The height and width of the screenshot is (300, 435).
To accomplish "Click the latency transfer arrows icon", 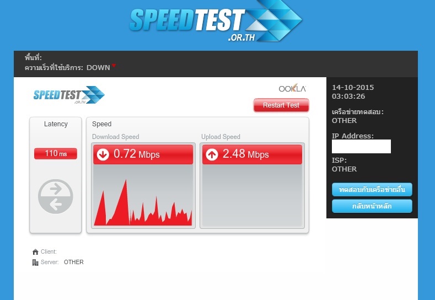I will pyautogui.click(x=56, y=196).
